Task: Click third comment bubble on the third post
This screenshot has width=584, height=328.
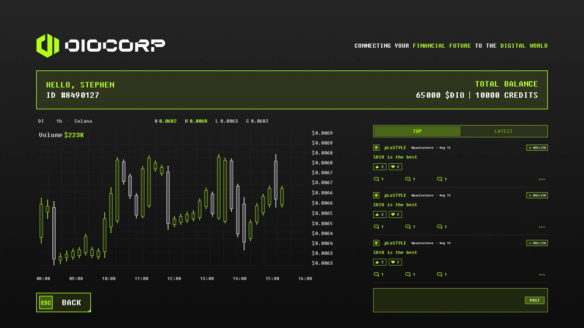Action: coord(440,275)
